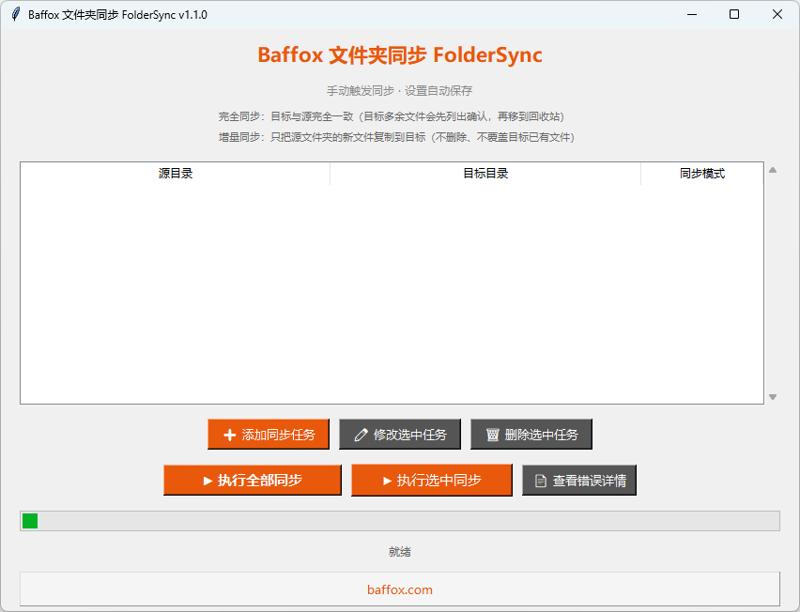The width and height of the screenshot is (800, 612).
Task: Click the subtitle 手动触发同步 · 设置自动保存
Action: pos(399,91)
